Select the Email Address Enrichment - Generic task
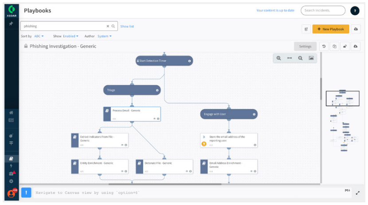Viewport: 368px width, 205px height. pos(229,167)
